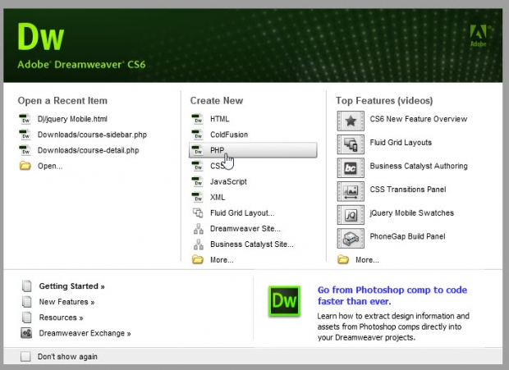Click the Business Catalyst Site... label under Create New

[252, 244]
